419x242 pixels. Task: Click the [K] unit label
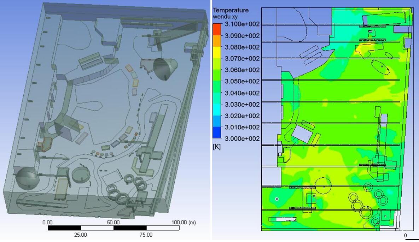point(216,147)
